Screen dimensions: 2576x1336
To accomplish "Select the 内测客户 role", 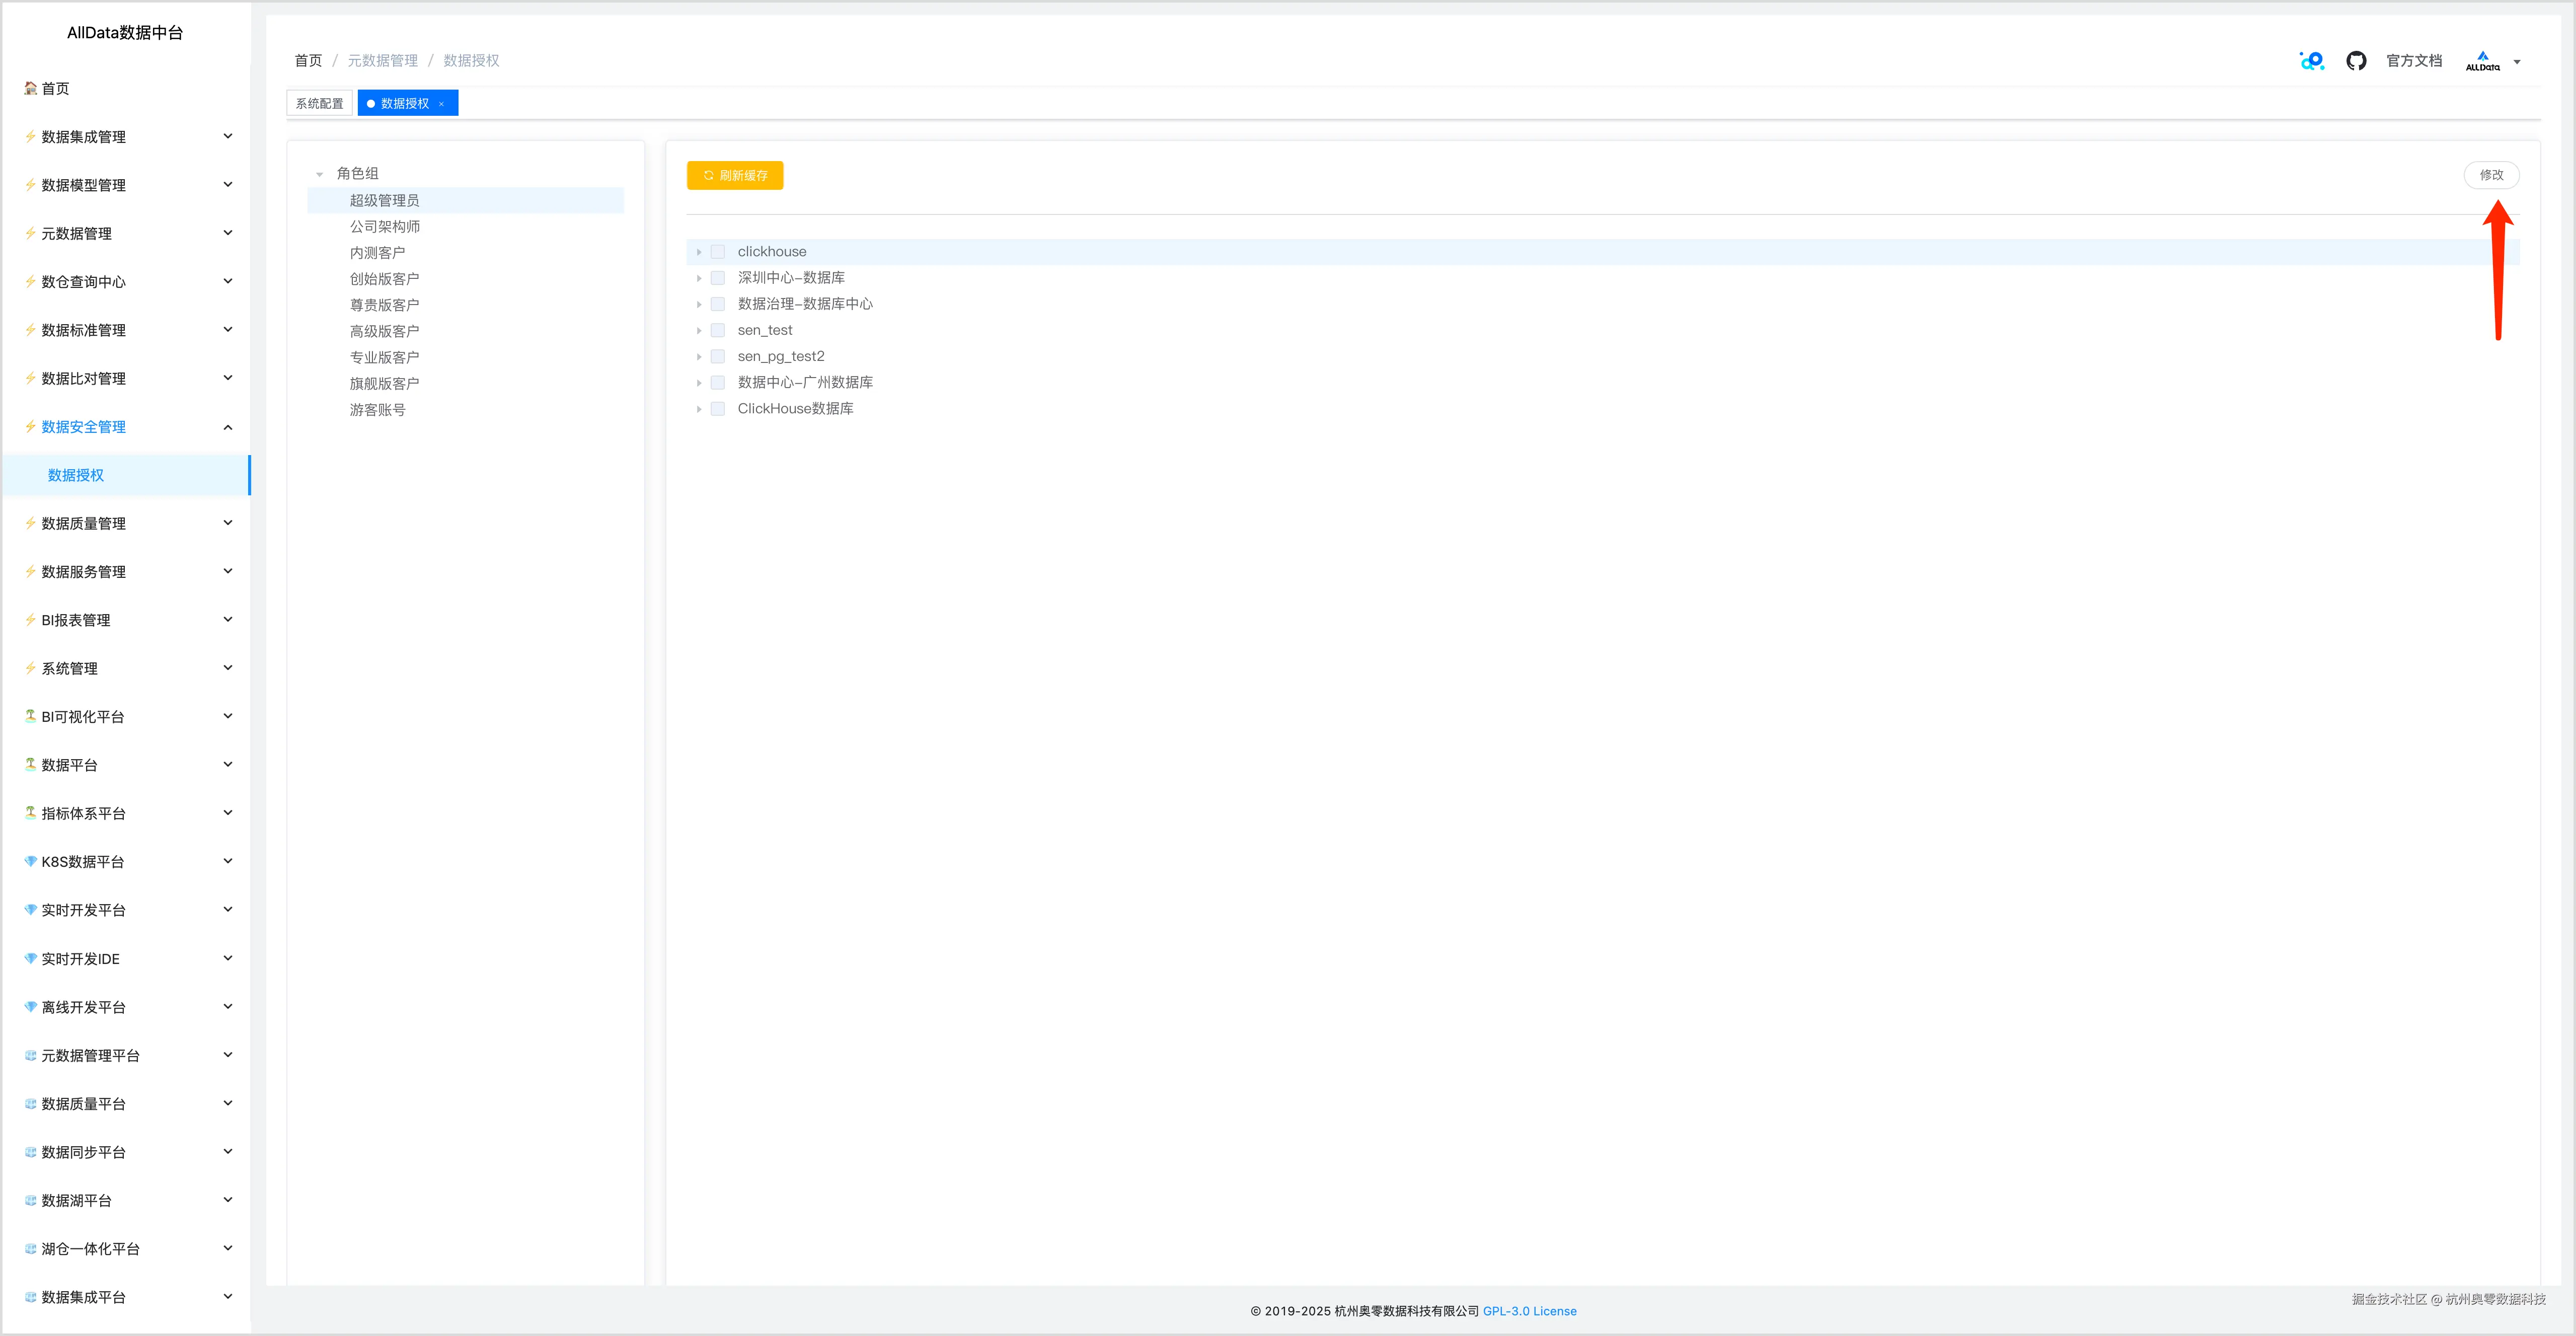I will (466, 252).
